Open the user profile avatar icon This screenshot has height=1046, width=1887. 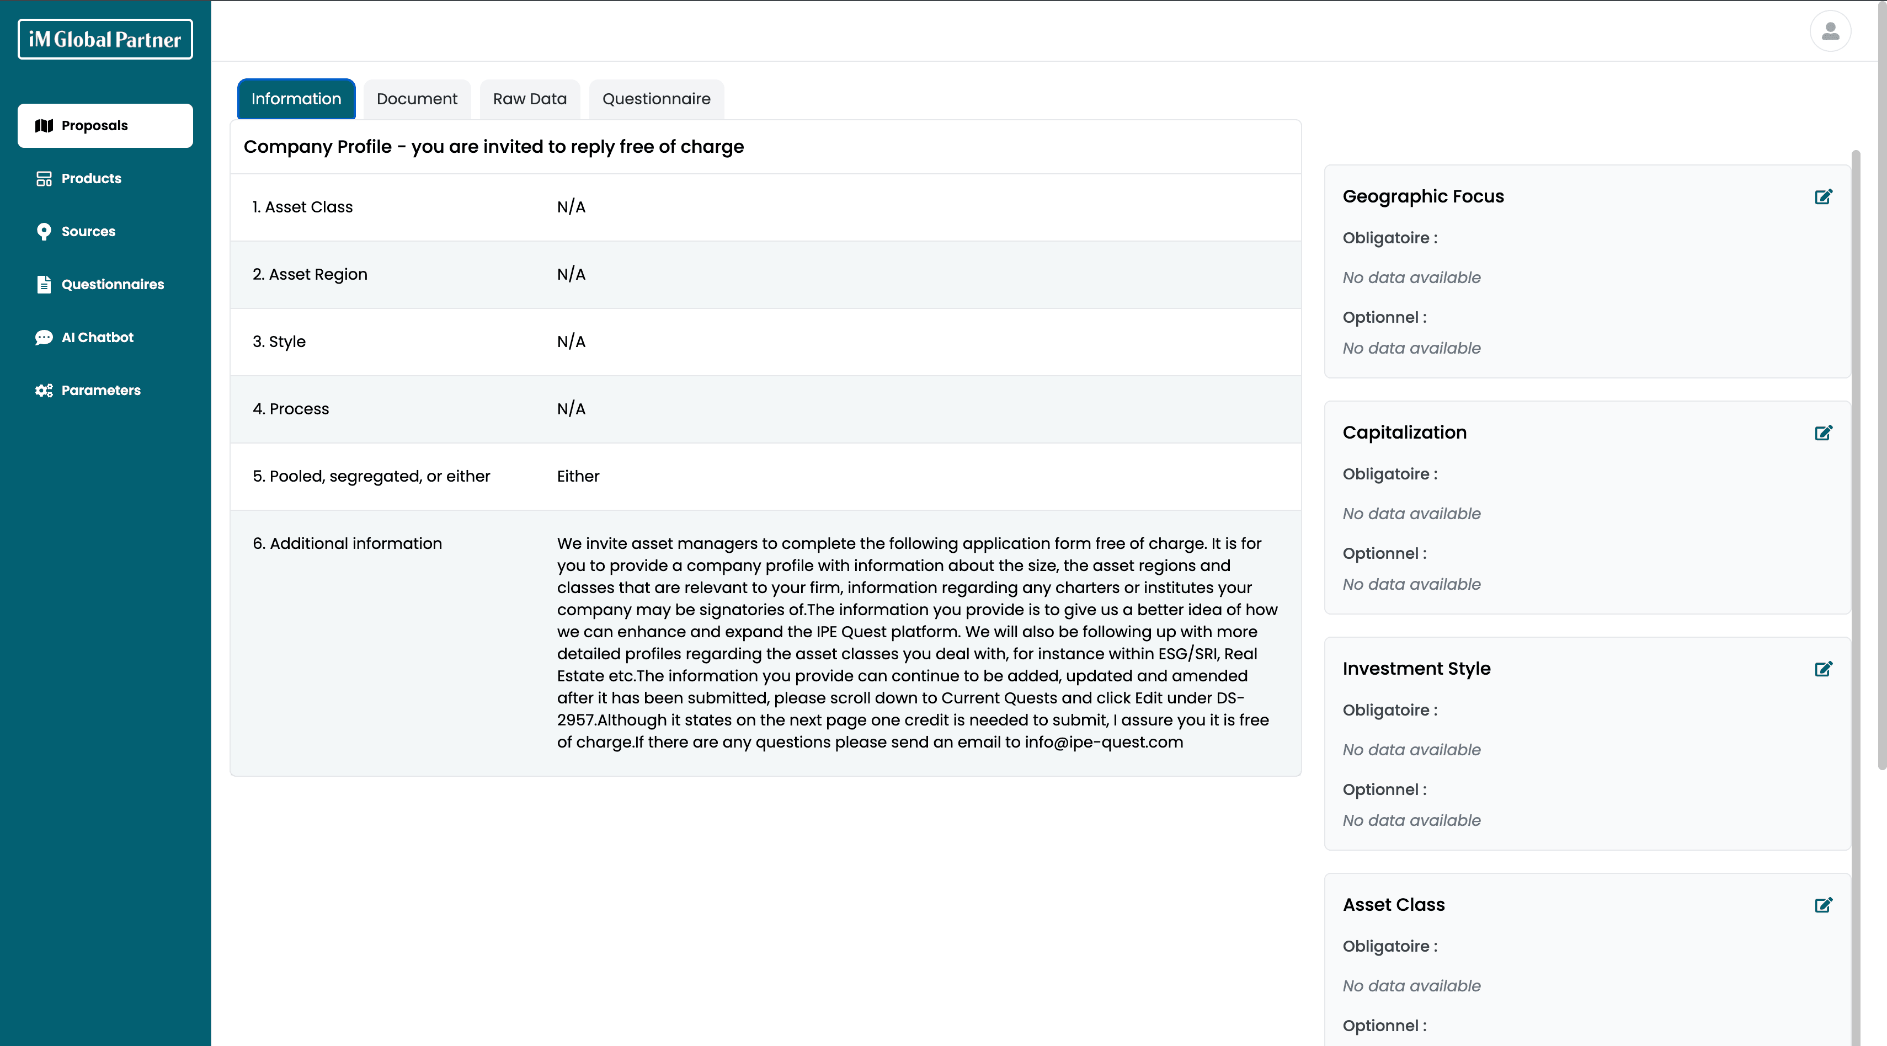point(1830,31)
